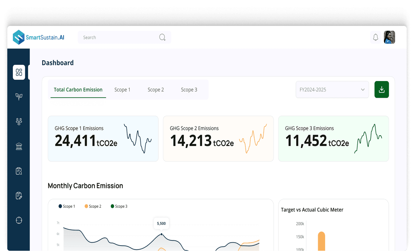Viewport: 414px width, 252px height.
Task: Open the GHG Scope 2 Emissions card
Action: point(218,139)
